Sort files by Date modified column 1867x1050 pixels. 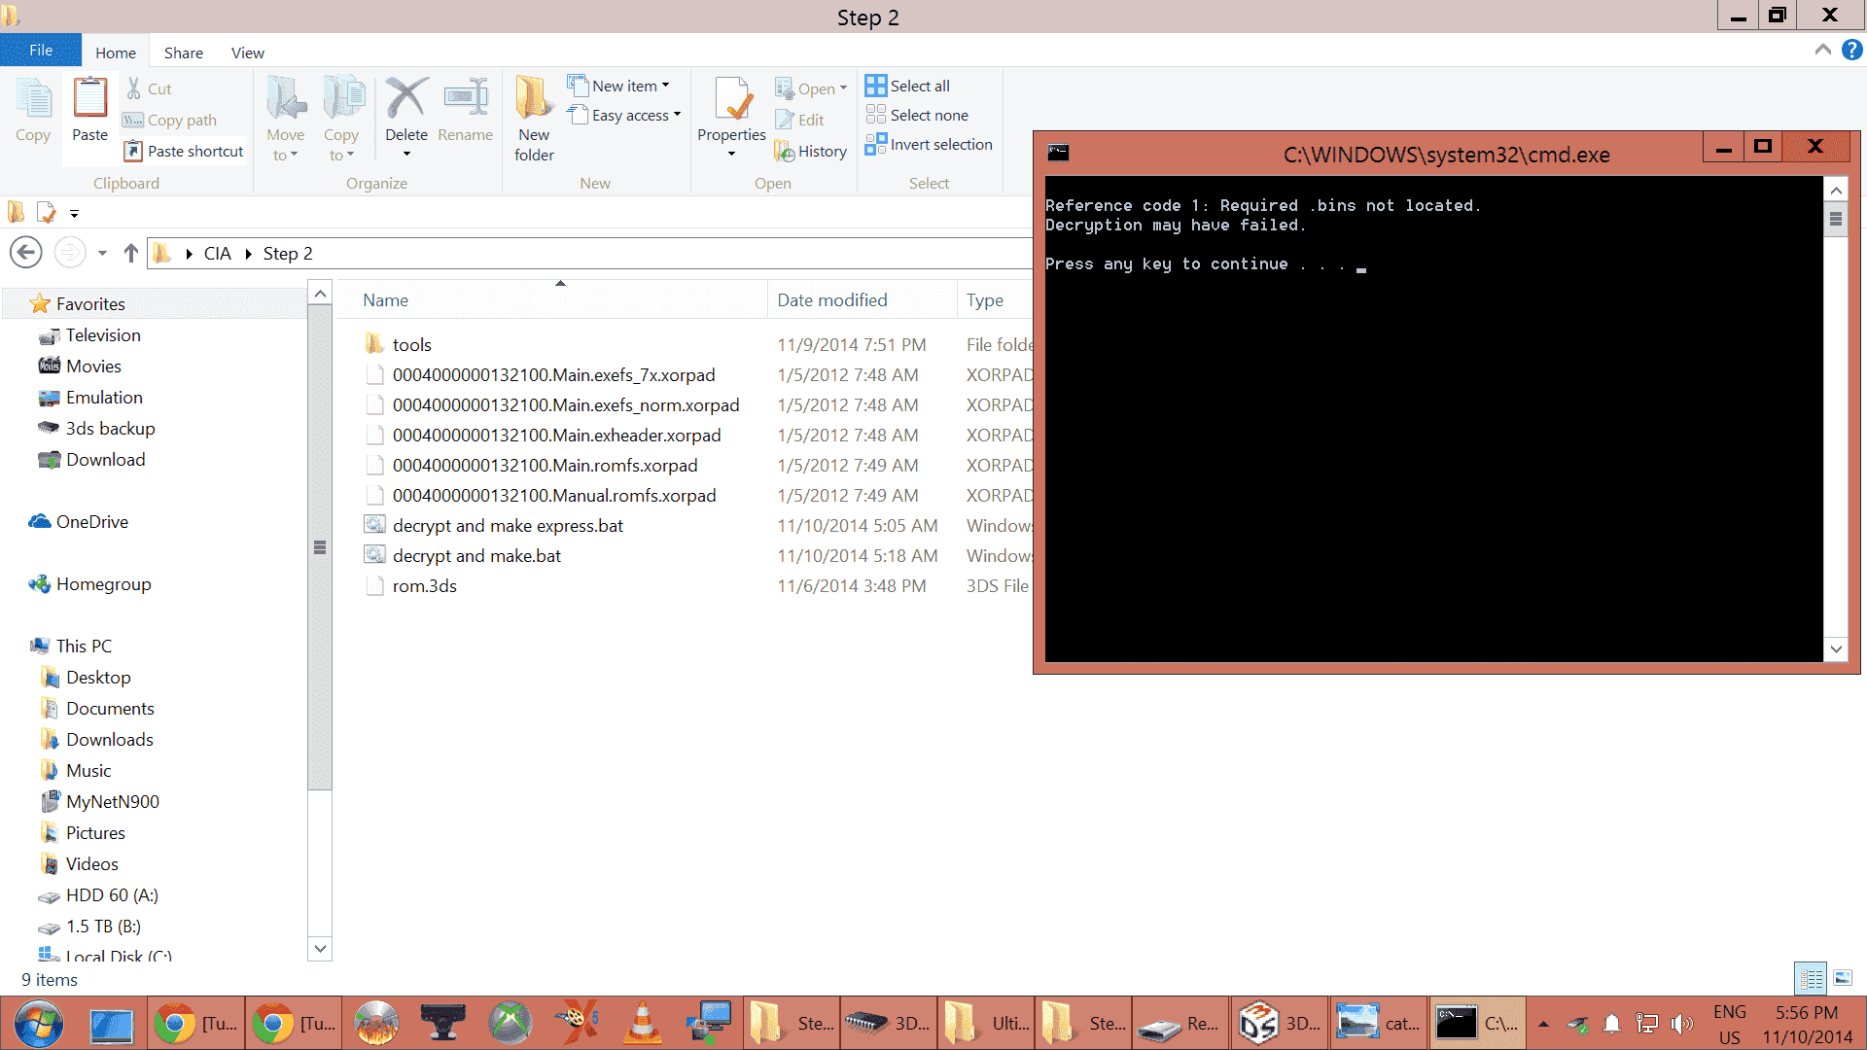click(862, 300)
